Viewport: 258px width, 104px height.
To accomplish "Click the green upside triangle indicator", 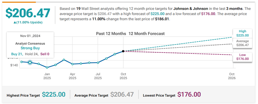I will (x=15, y=22).
